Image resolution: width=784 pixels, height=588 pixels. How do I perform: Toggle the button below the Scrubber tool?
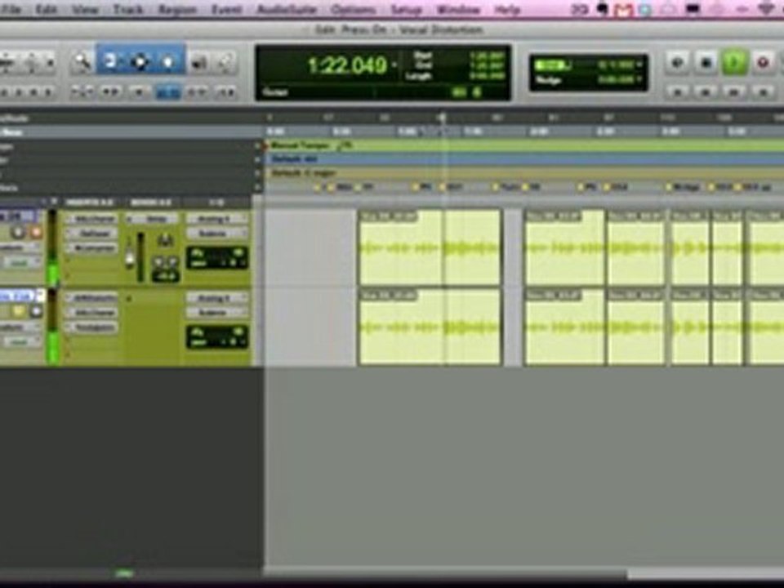click(x=198, y=92)
